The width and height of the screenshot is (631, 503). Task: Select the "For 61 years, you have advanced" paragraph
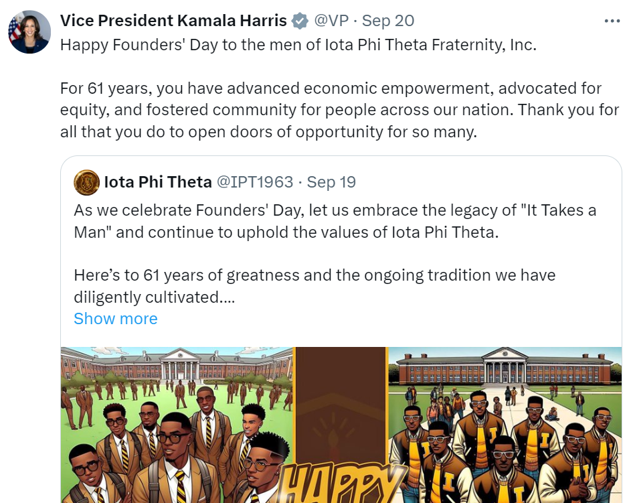(x=339, y=110)
